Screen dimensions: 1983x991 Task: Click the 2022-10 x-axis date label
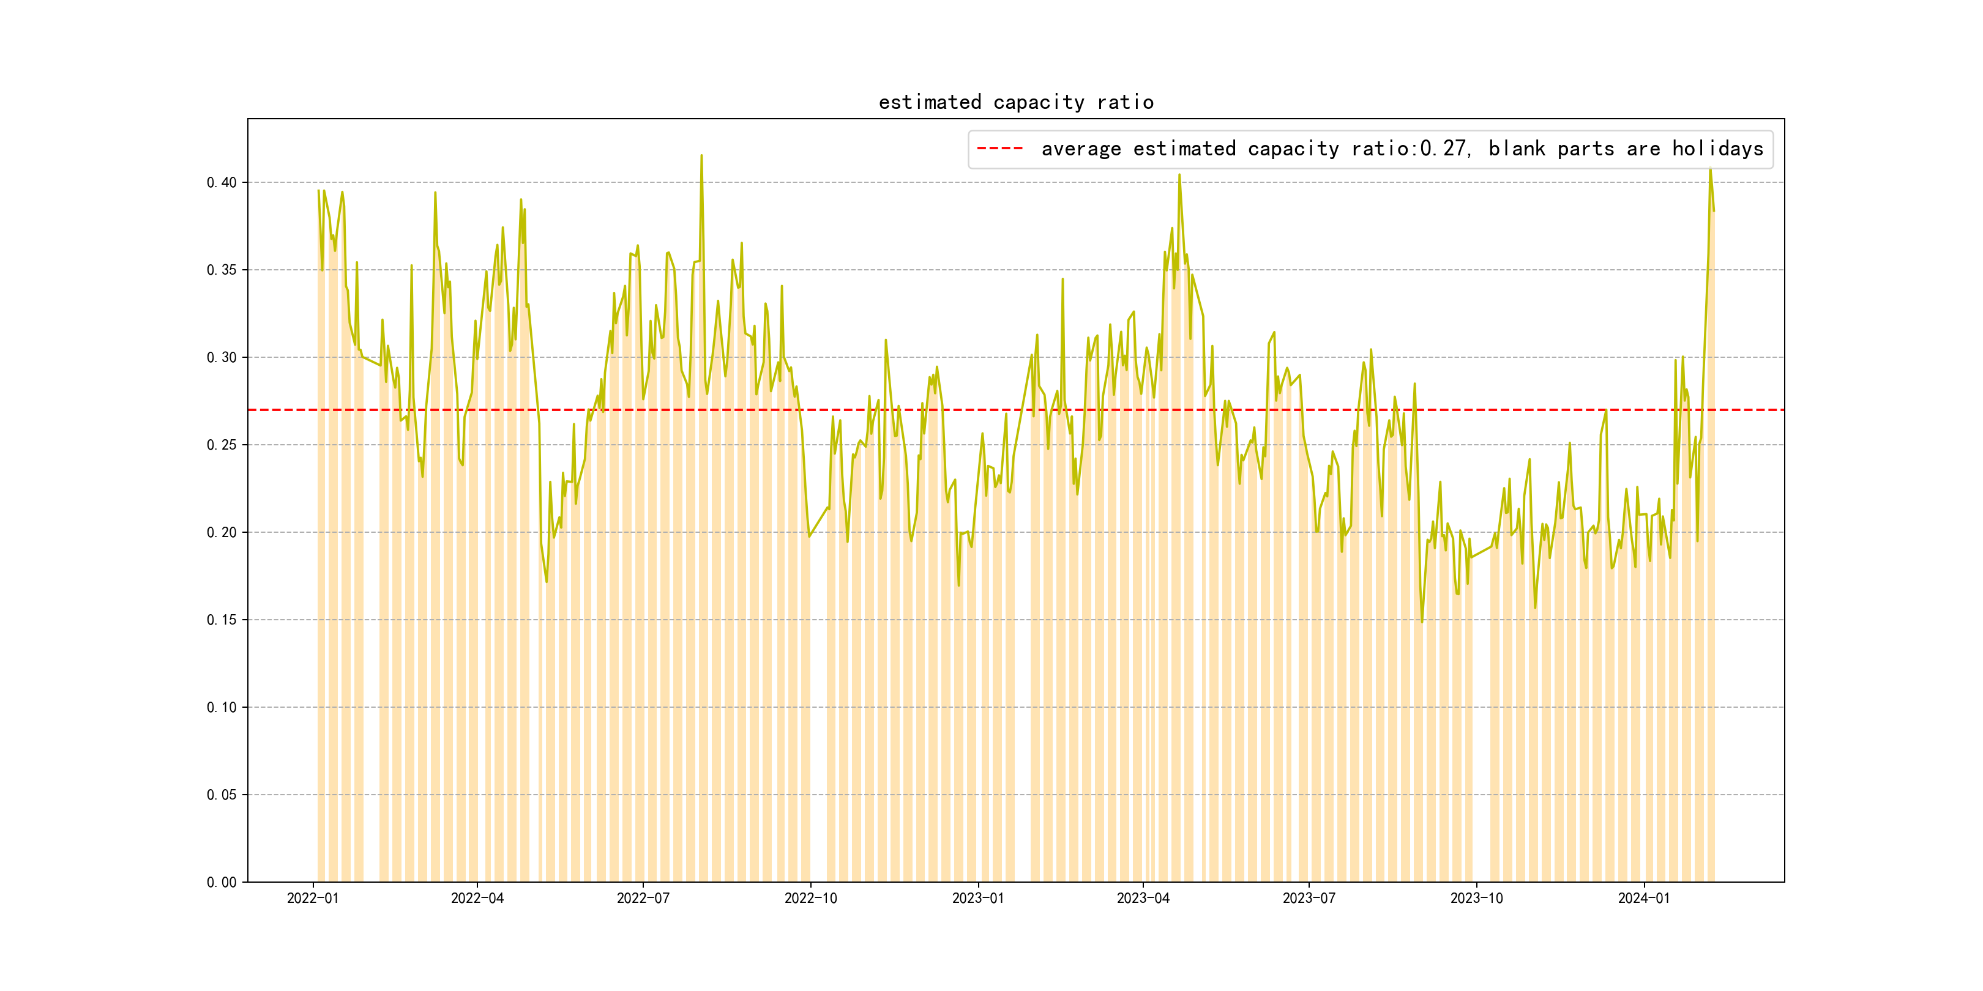(810, 898)
